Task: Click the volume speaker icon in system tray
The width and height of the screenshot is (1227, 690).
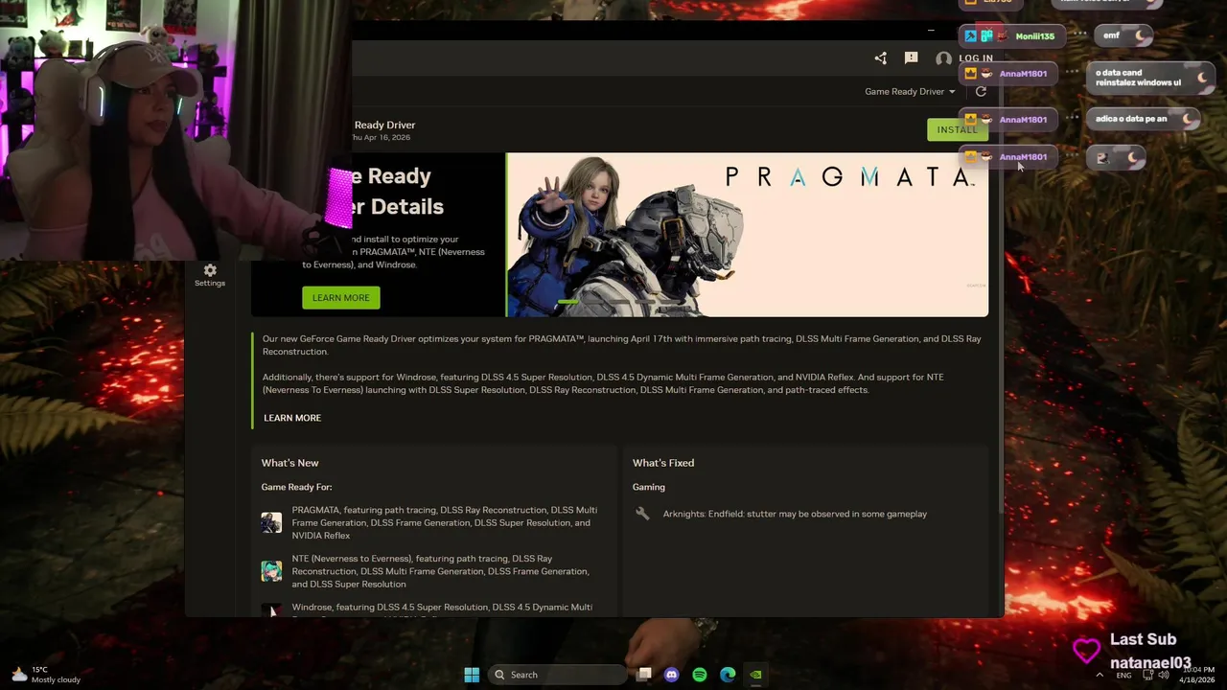Action: [1164, 675]
